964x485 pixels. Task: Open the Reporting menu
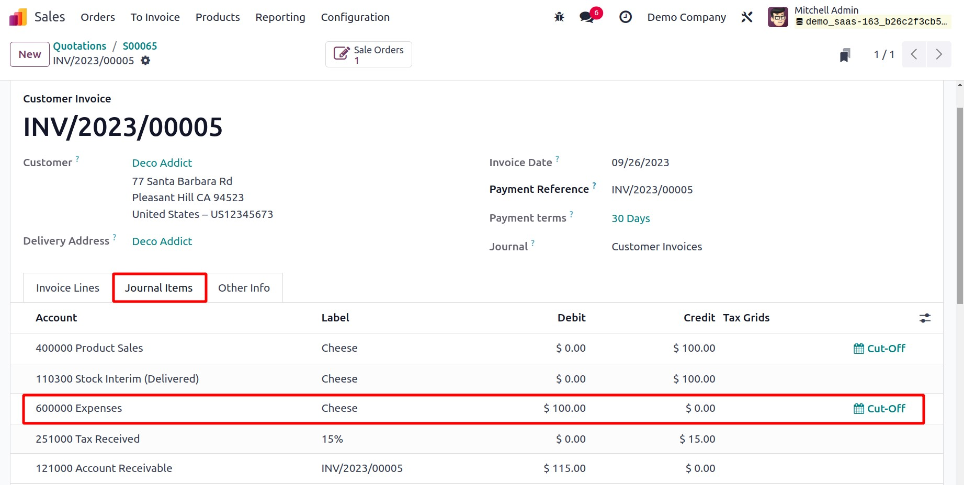[280, 17]
